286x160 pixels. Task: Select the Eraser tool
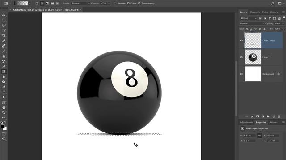(x=4, y=66)
